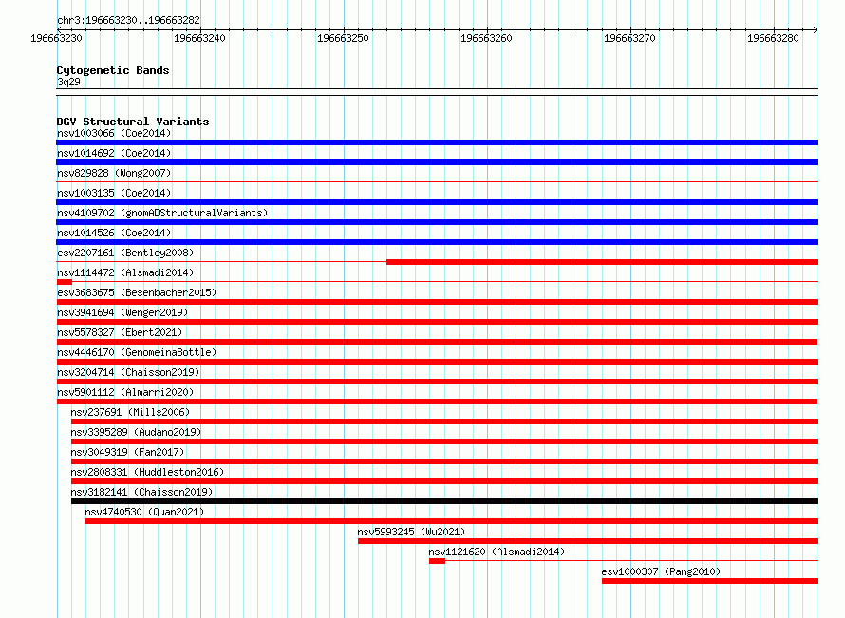Click the short red block of nsv1114472
This screenshot has width=845, height=618.
(65, 282)
